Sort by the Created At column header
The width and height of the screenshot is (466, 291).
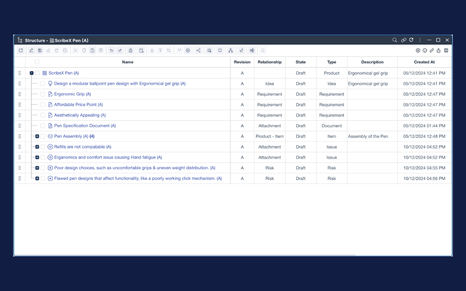[424, 62]
